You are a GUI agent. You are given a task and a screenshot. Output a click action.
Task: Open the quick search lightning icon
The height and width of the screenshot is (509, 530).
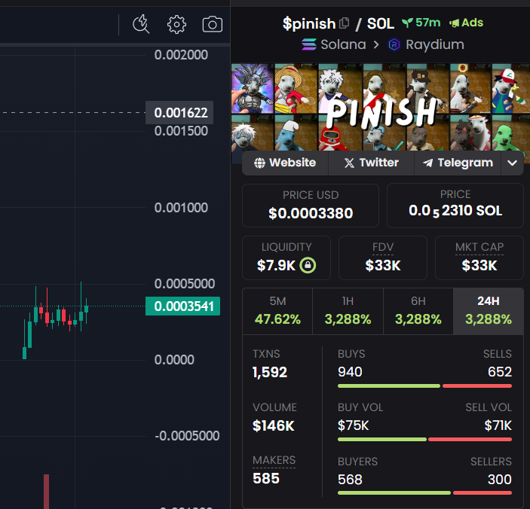(141, 24)
